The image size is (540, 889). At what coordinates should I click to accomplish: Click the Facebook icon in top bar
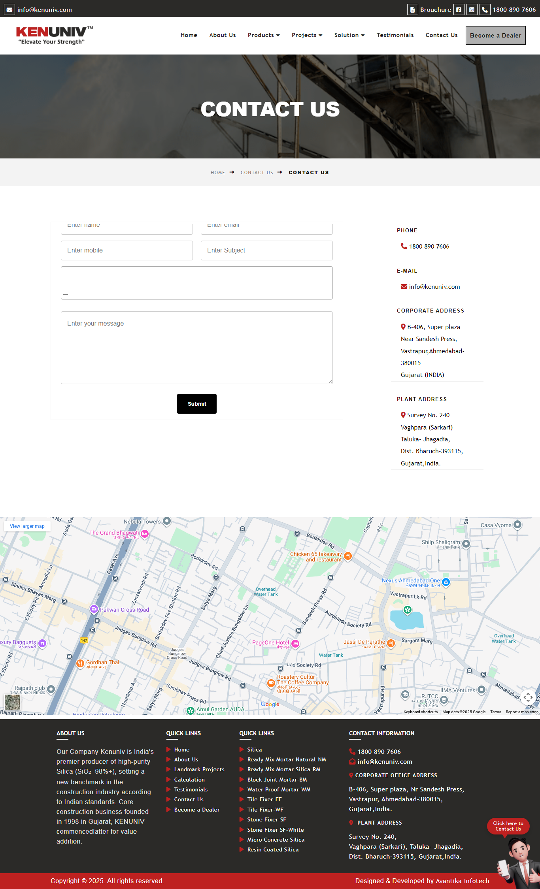pyautogui.click(x=459, y=9)
